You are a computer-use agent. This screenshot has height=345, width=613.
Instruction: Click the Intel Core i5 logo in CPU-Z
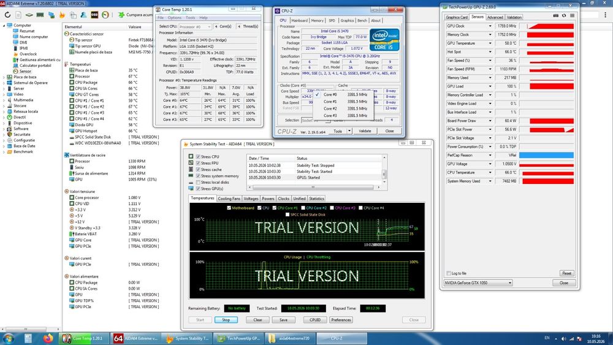384,40
